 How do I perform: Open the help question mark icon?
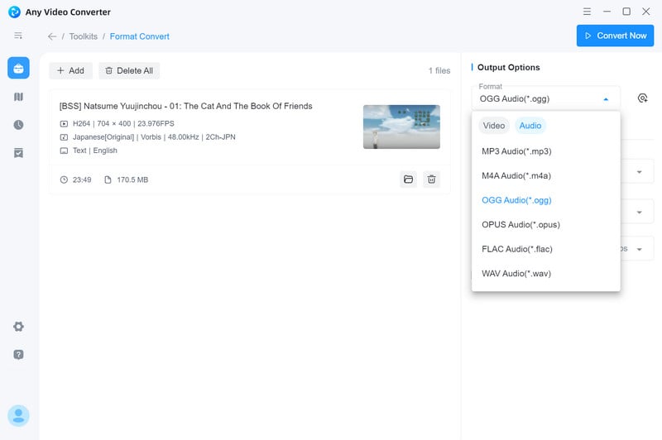pos(18,354)
